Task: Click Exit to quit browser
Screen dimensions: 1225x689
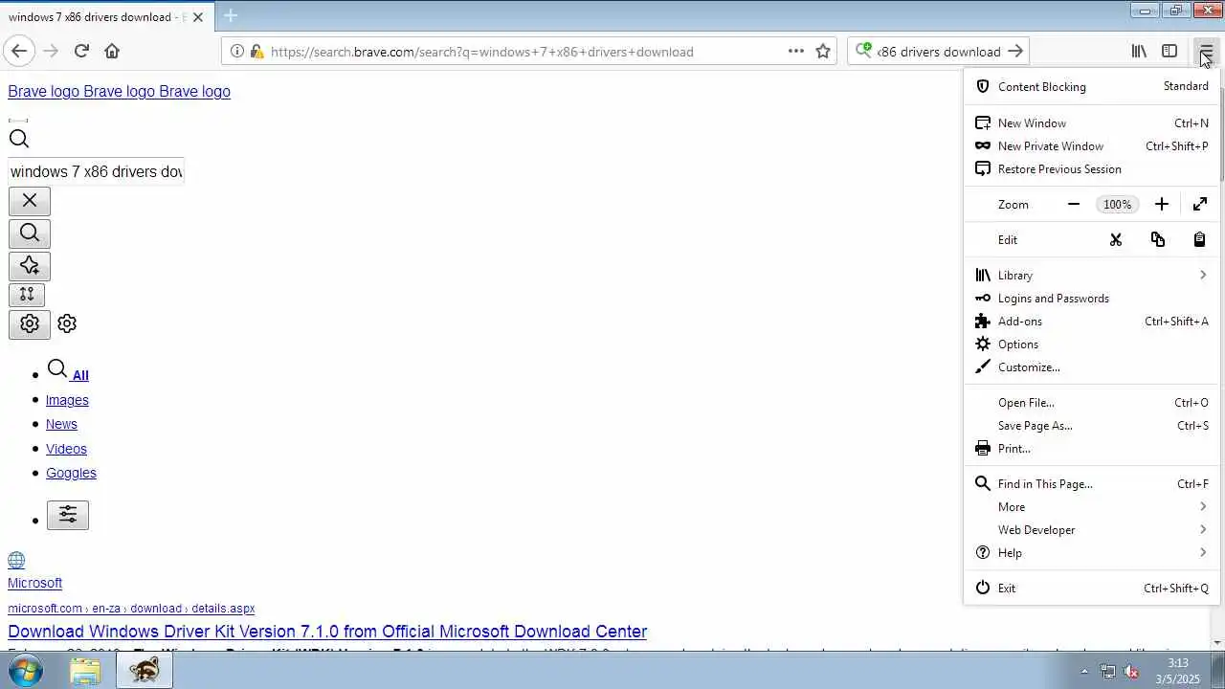Action: point(1091,588)
